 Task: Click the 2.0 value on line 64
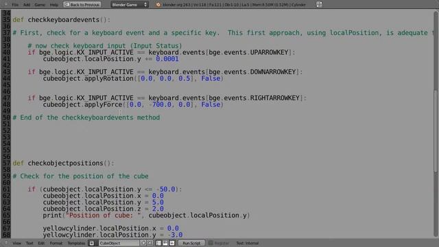pyautogui.click(x=158, y=209)
